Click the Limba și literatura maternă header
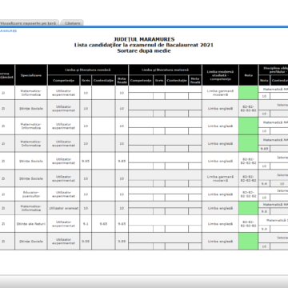The width and height of the screenshot is (288, 288). click(x=165, y=70)
